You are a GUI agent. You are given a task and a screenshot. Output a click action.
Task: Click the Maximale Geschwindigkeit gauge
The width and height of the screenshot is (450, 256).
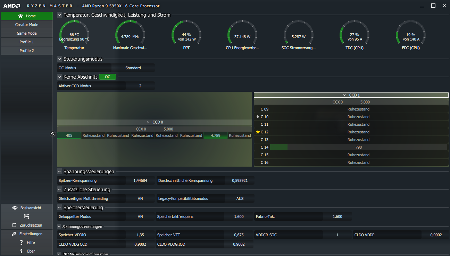(x=130, y=34)
